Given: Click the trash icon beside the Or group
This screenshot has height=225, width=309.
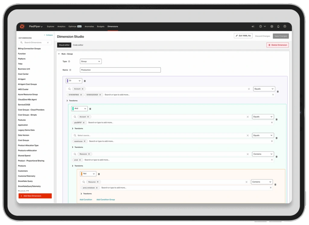Looking at the screenshot, I should (x=85, y=81).
